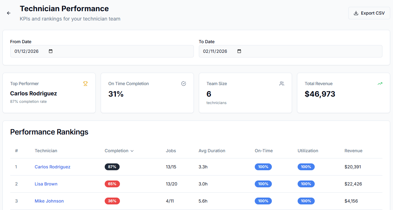Sort by the Jobs column header
393x210 pixels.
[171, 151]
